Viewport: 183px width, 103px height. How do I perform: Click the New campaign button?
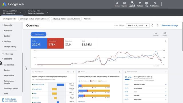[39, 34]
